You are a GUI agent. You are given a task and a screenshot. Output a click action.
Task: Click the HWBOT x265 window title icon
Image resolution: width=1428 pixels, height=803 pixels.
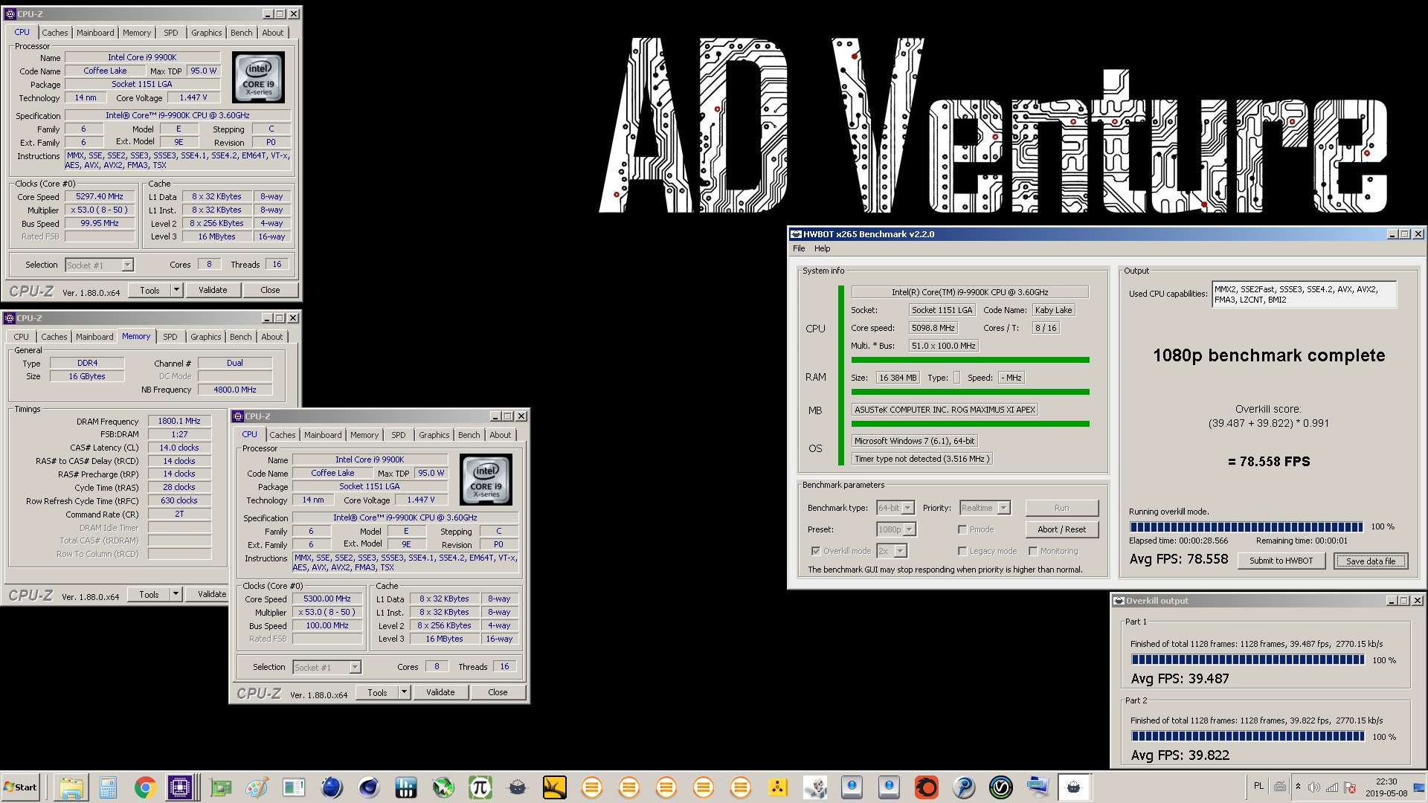796,234
